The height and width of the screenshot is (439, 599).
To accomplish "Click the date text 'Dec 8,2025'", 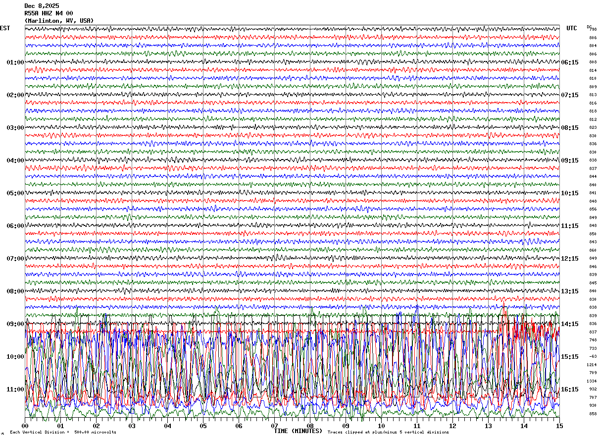I will [x=42, y=6].
